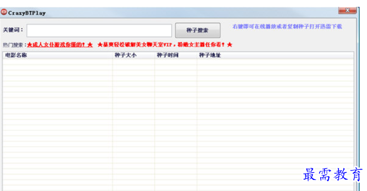
Task: Click the 种子搜索 search button
Action: click(197, 30)
